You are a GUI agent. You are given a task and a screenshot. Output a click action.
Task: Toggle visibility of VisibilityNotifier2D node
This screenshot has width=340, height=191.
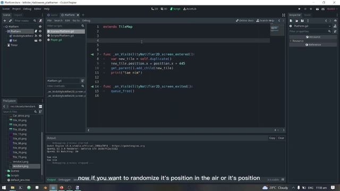40,36
